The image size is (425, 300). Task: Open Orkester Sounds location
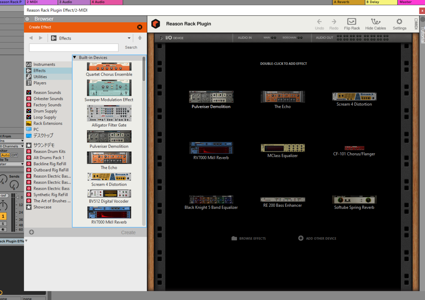point(48,99)
